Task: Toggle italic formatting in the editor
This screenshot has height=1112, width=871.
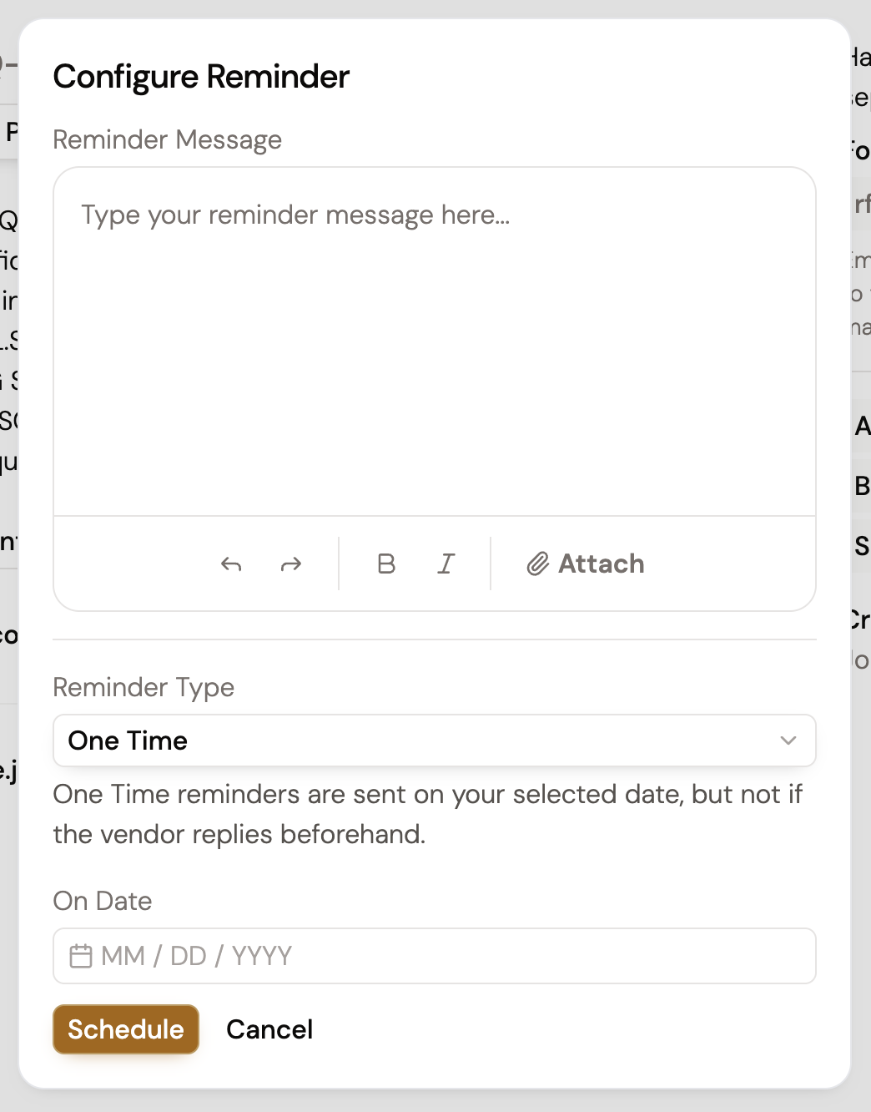Action: coord(446,564)
